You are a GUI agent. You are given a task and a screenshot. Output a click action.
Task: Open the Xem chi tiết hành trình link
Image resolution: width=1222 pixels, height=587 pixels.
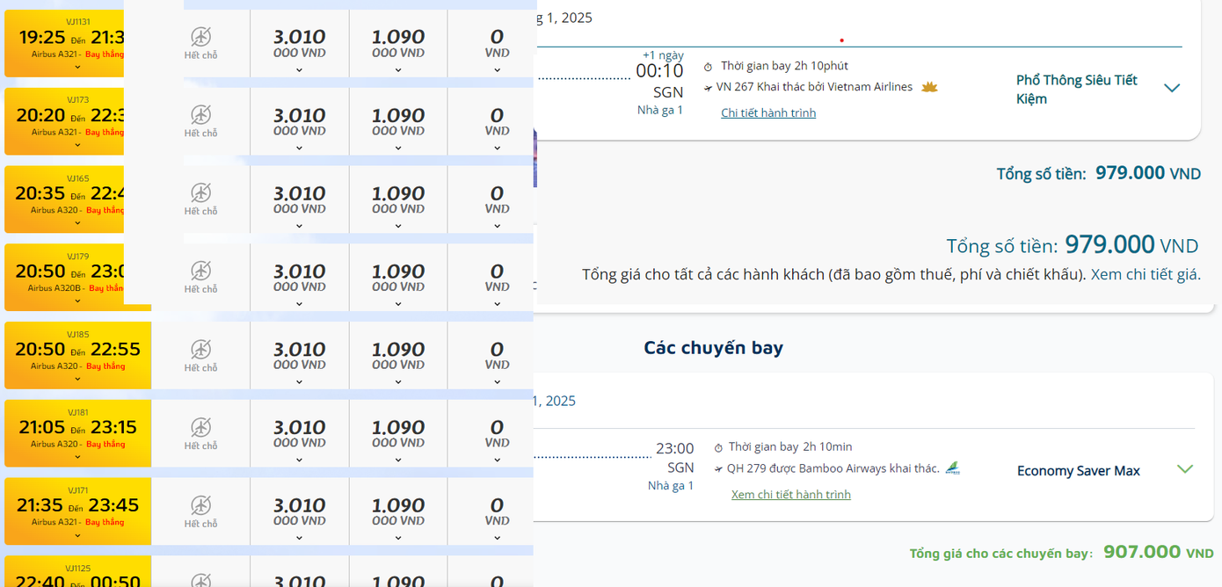tap(790, 494)
